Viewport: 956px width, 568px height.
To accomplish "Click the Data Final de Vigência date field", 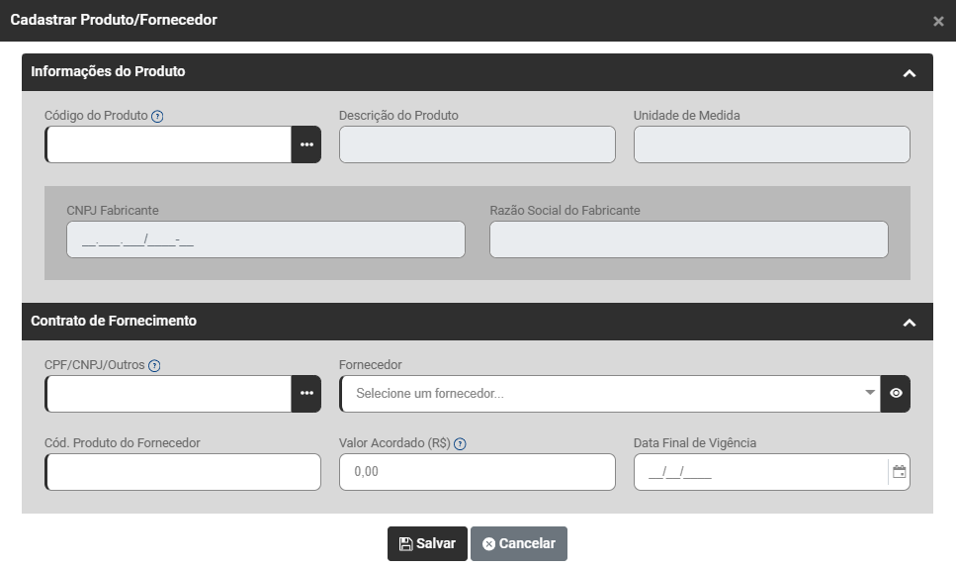I will click(759, 472).
